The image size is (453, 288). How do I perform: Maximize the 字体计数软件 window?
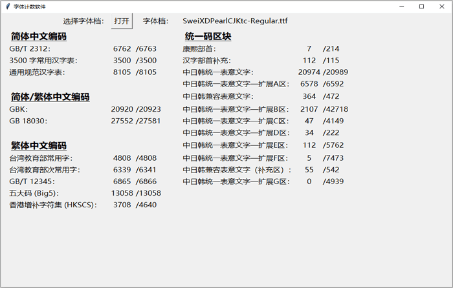click(421, 6)
